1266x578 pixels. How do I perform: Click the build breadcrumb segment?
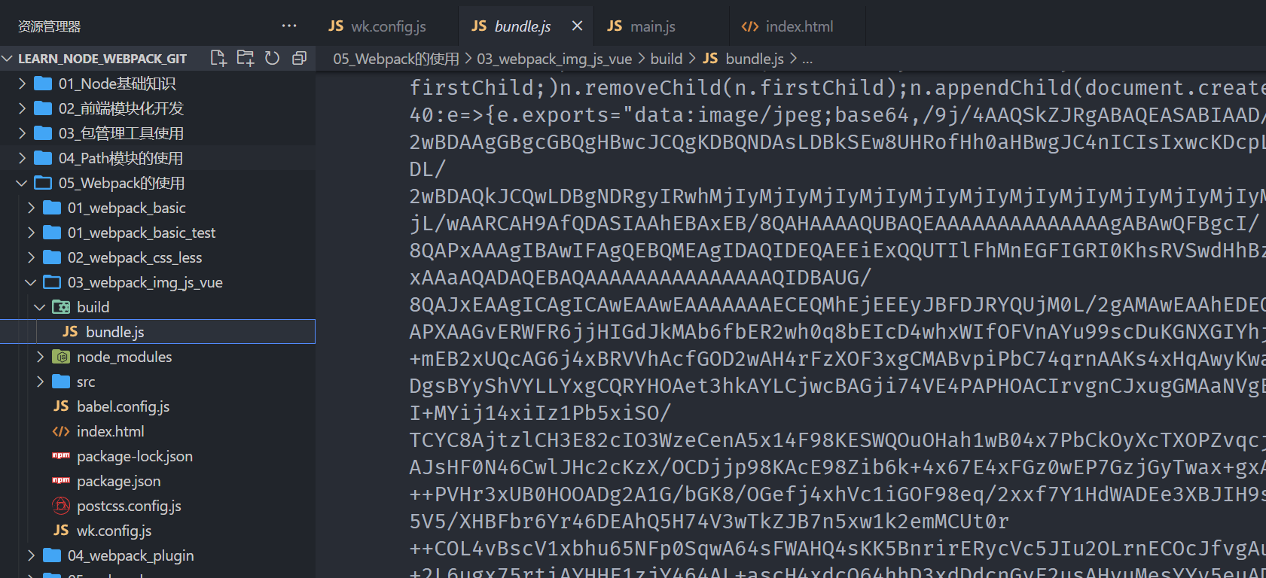point(666,59)
